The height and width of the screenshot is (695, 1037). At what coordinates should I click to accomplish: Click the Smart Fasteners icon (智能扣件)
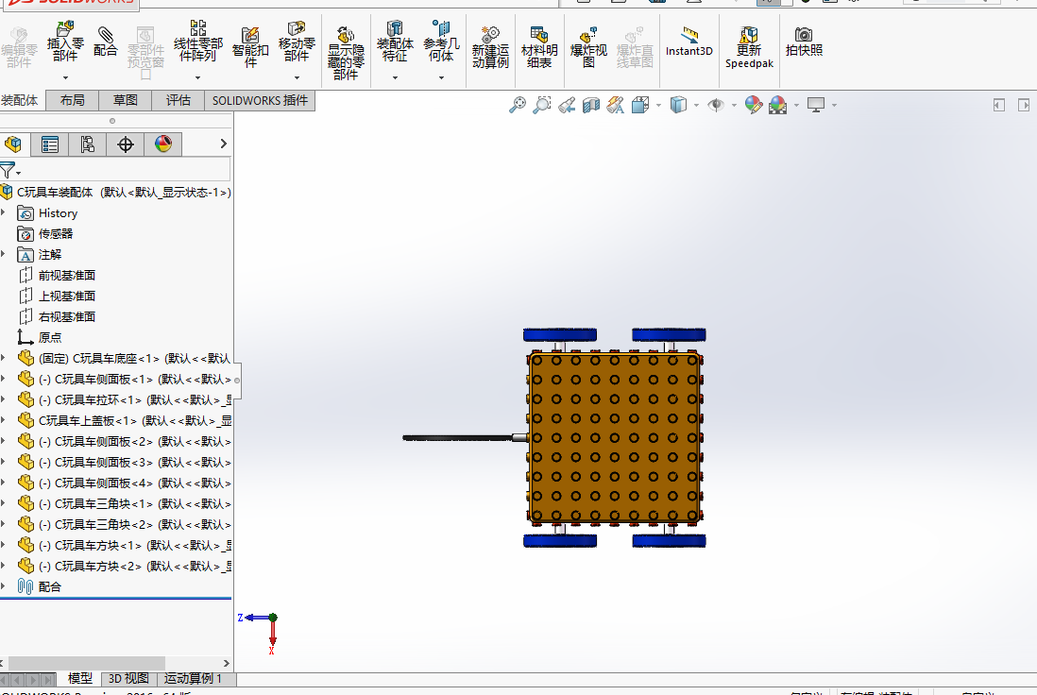(x=250, y=47)
